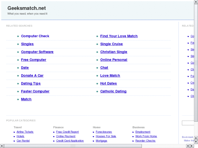This screenshot has width=198, height=148.
Task: Open the Computer Check link
Action: click(35, 36)
